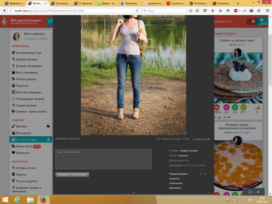Screen dimensions: 272x204
Task: Click upload icon beside Мои фотографии
Action: 48,139
